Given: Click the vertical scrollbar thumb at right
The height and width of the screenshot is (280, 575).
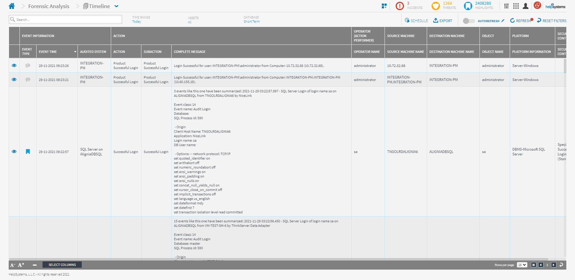Looking at the screenshot, I should pos(565,66).
